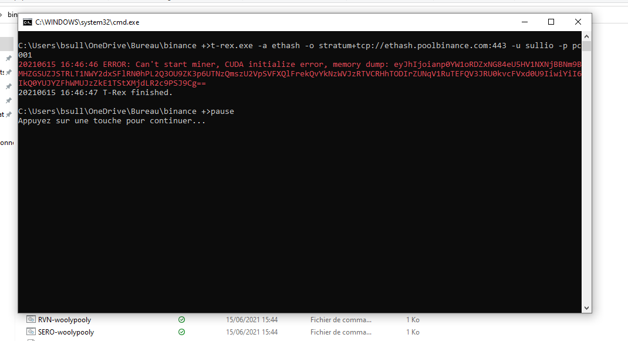Click the "1 Ko" size of RVN-woolypooly

413,320
